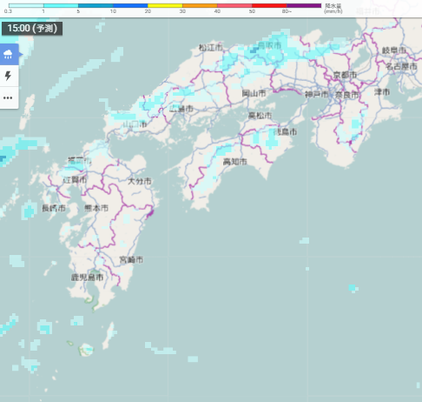
Task: Click the 広島市 city label
Action: 181,109
